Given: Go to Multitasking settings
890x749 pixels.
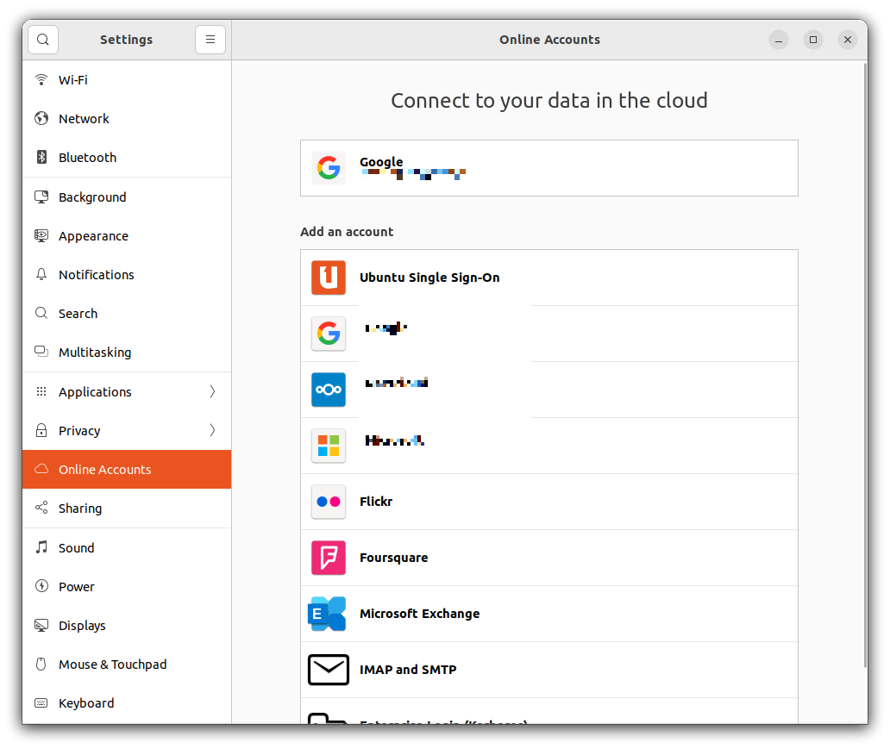Looking at the screenshot, I should coord(127,352).
